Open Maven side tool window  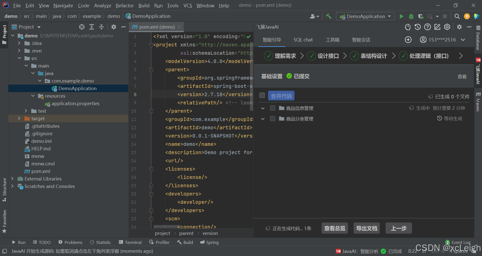point(478,102)
